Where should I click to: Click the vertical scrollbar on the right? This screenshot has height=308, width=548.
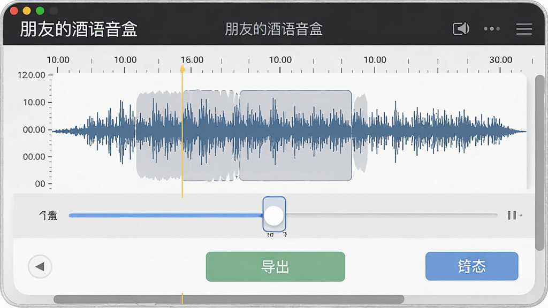click(x=540, y=163)
